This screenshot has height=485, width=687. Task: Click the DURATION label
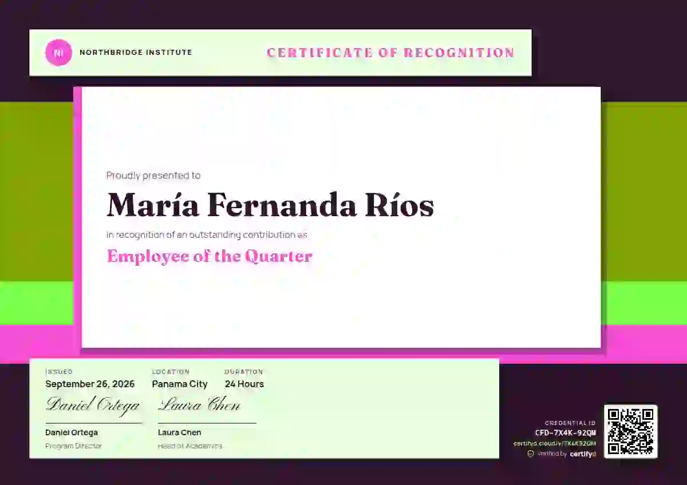pyautogui.click(x=244, y=372)
